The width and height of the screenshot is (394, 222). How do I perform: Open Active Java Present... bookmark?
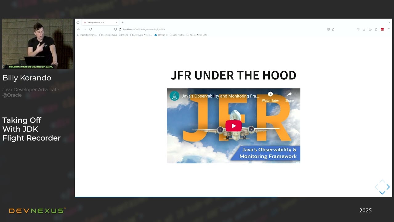click(141, 35)
